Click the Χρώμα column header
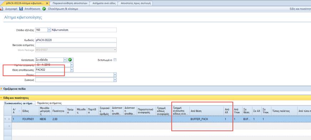311x140 pixels. pos(71,111)
